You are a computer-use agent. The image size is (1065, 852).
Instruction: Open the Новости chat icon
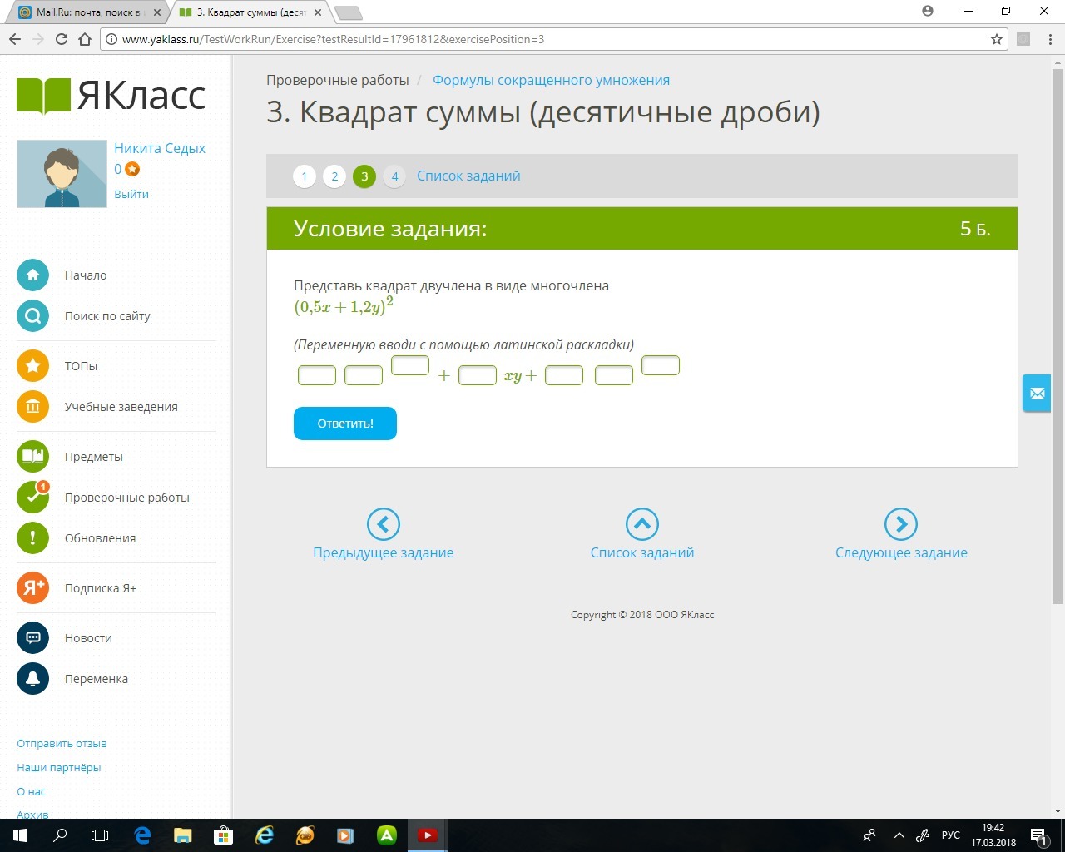(32, 638)
